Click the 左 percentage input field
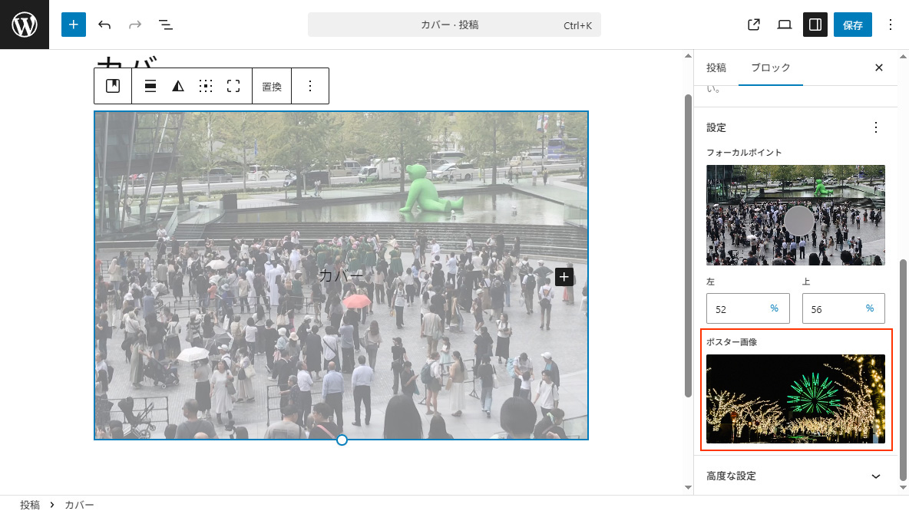 [735, 308]
